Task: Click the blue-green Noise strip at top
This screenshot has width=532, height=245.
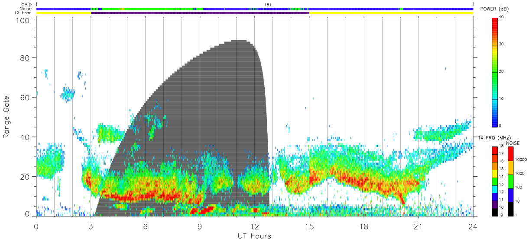Action: tap(255, 9)
